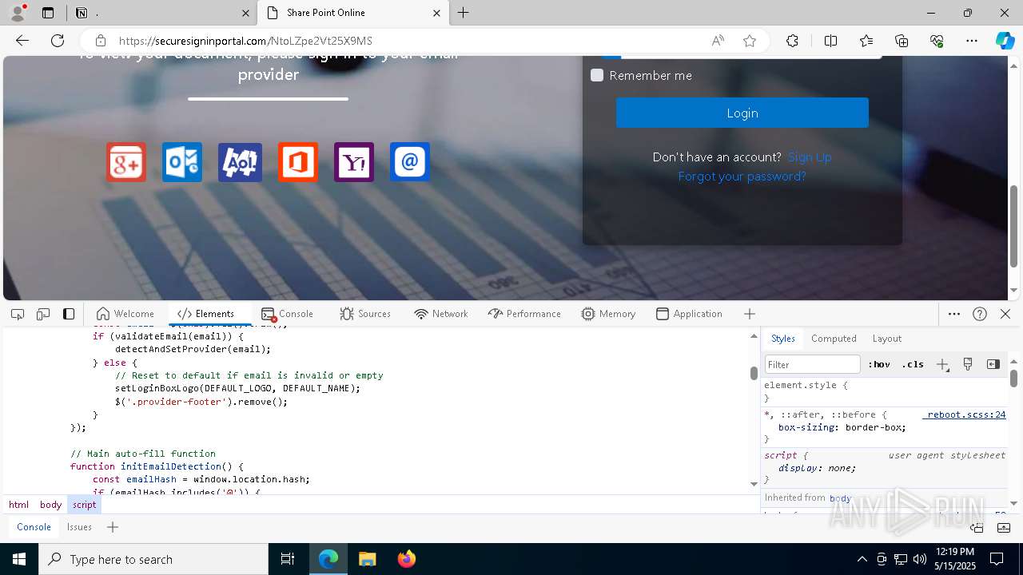Close the DevTools panel

point(1005,314)
